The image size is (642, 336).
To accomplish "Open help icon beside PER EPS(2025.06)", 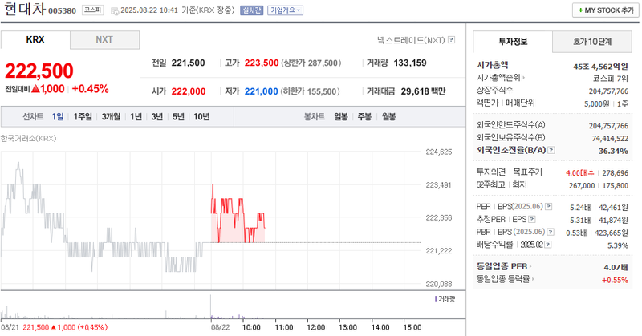I will tap(548, 207).
